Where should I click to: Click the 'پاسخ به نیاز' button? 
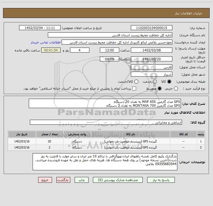click(161, 180)
